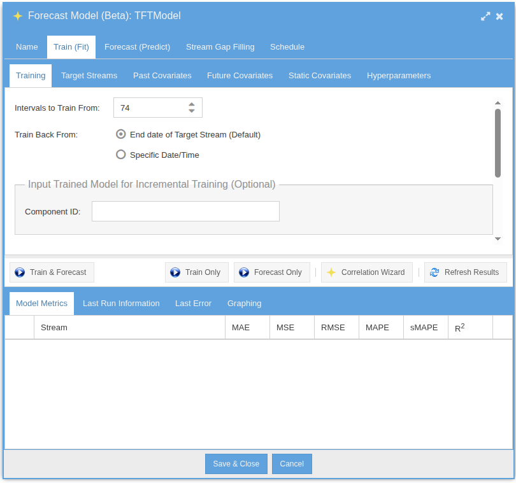This screenshot has height=483, width=516.
Task: Open Target Streams sub-tab
Action: click(x=89, y=76)
